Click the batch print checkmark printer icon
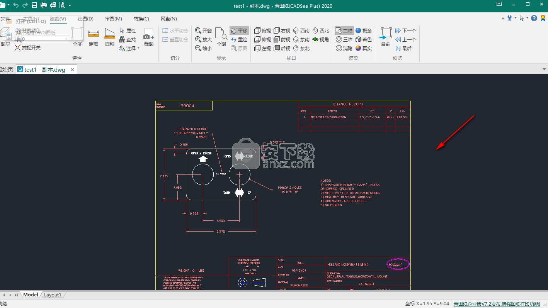The height and width of the screenshot is (308, 548). click(x=53, y=5)
